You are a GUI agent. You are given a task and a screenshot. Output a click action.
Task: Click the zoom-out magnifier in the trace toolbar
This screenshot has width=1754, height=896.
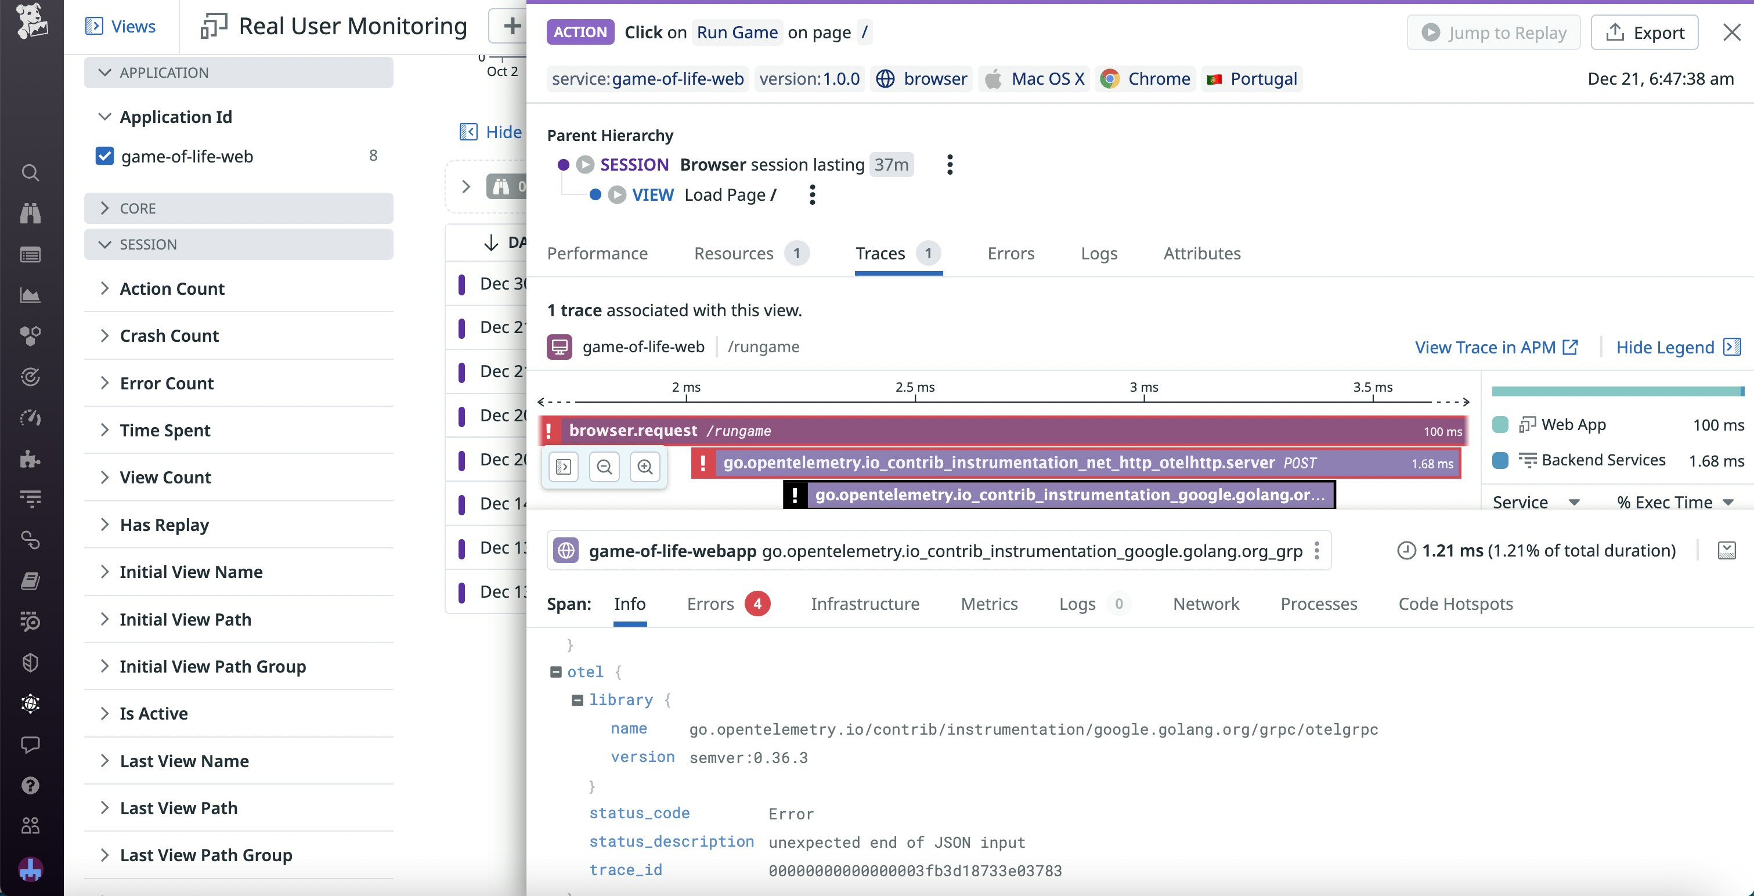[604, 467]
